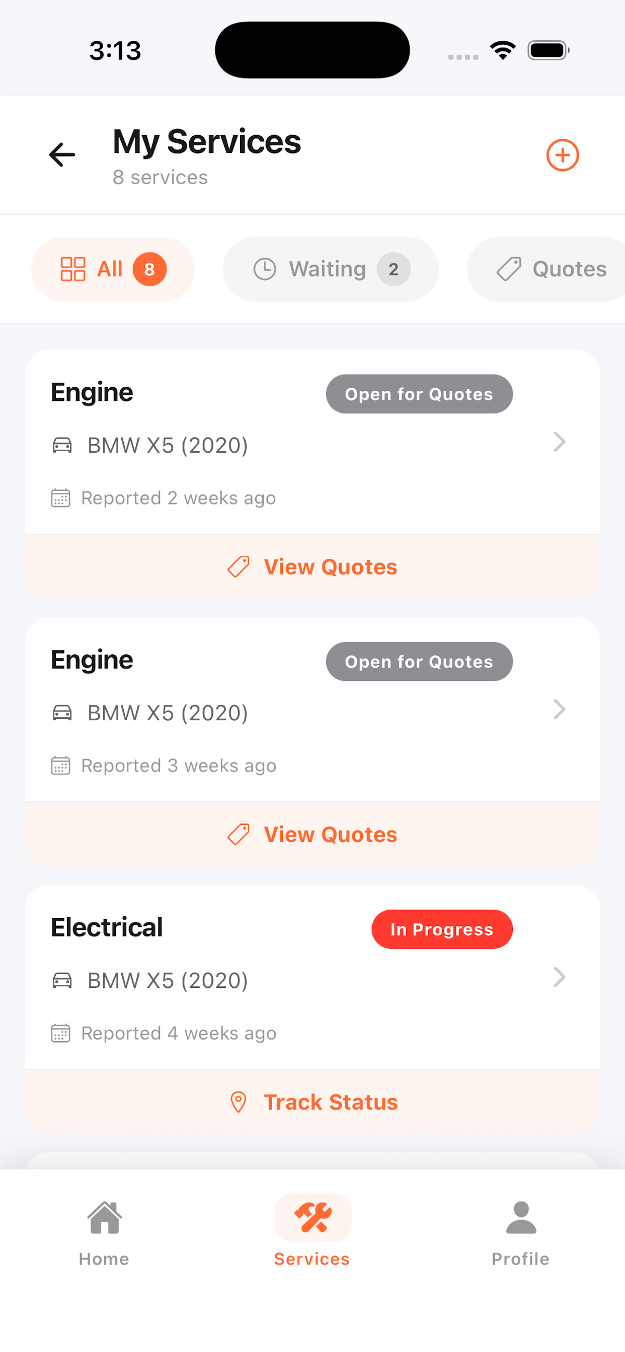Open the Profile tab icon
625x1352 pixels.
click(x=520, y=1217)
